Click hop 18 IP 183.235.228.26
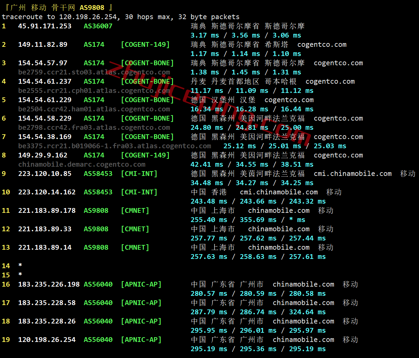 (47, 321)
